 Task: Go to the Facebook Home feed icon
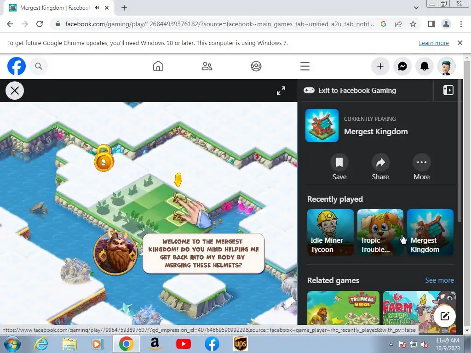158,66
